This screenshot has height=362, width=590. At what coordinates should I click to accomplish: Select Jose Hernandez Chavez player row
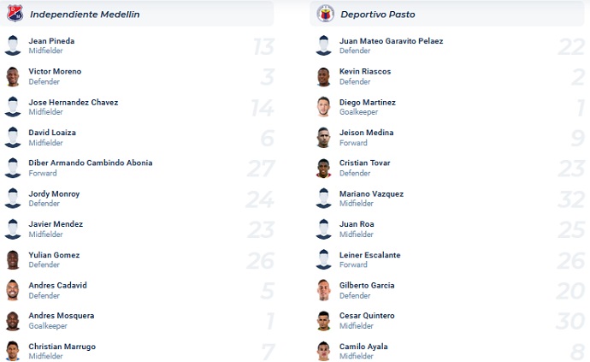[138, 107]
